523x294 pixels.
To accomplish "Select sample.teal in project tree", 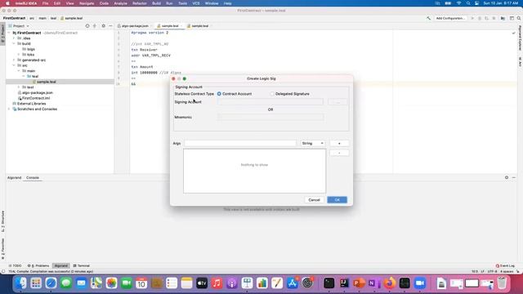I will point(47,82).
